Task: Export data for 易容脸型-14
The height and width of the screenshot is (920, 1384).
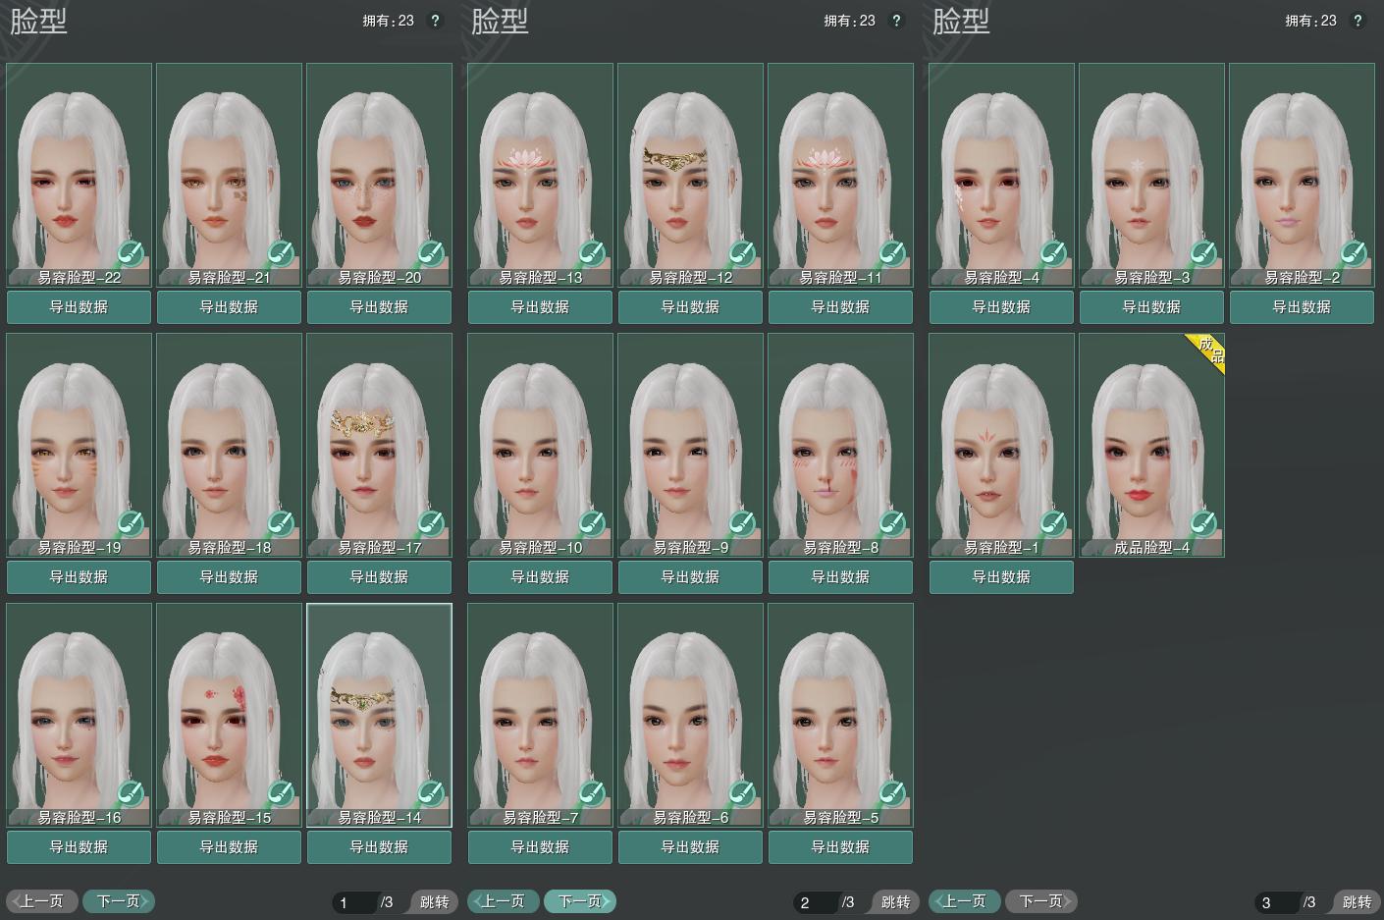Action: click(x=379, y=847)
